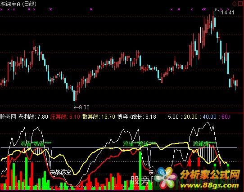Screen dimensions: 244x192
Task: Click the purple :60 parameter value
Action: [225, 116]
